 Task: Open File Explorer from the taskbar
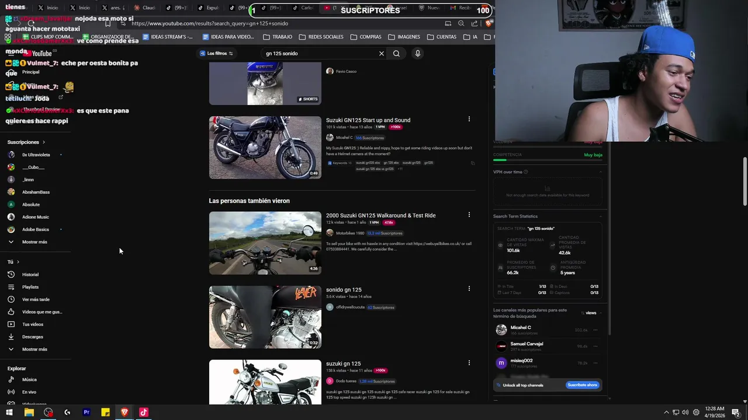[29, 412]
